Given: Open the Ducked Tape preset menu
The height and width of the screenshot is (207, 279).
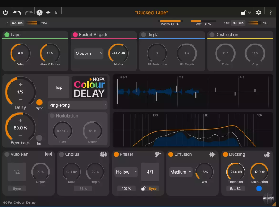Looking at the screenshot, I should pos(151,12).
